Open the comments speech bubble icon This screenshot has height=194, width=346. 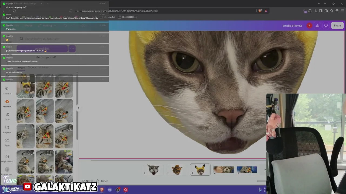point(326,26)
